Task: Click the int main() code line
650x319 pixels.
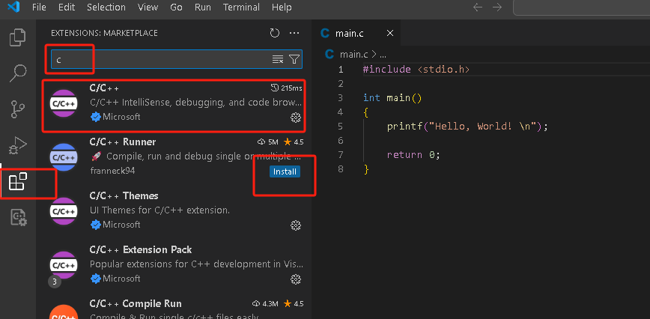Action: click(392, 98)
